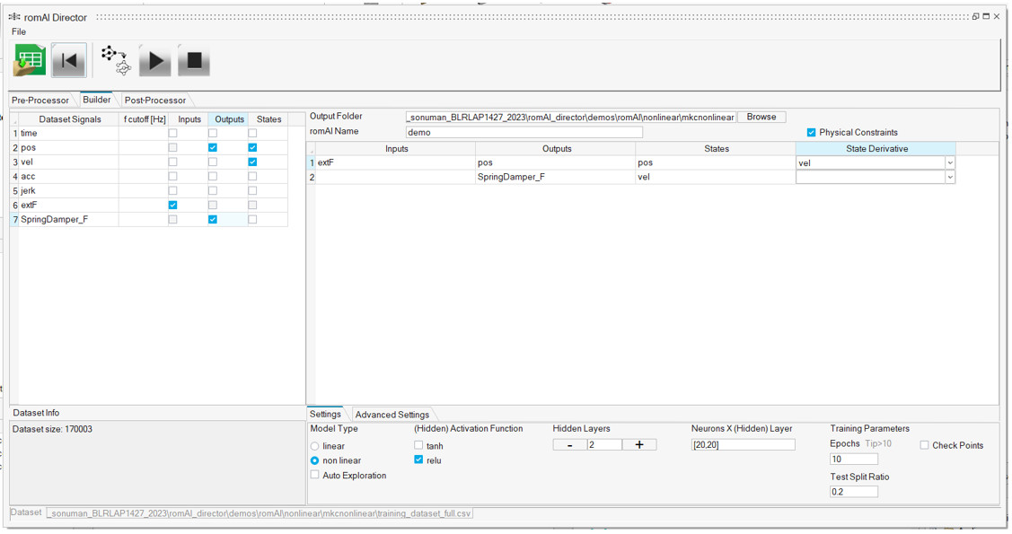Viewport: 1012px width, 534px height.
Task: Check the tanh activation function
Action: tap(418, 445)
